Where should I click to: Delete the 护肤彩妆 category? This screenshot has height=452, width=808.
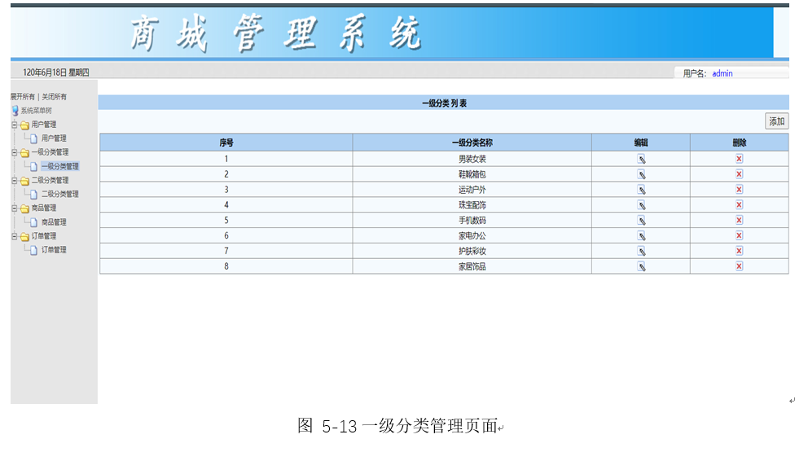[x=739, y=251]
